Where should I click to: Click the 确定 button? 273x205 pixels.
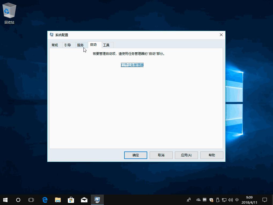coord(135,155)
